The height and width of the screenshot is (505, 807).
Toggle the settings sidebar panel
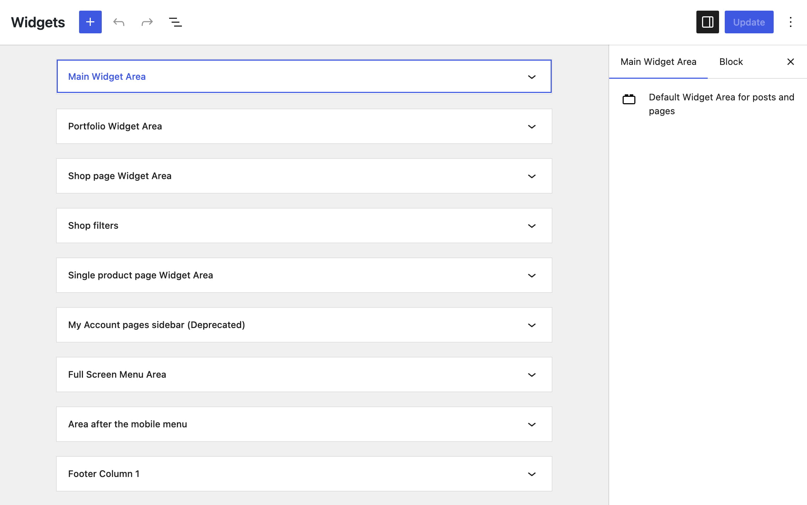pyautogui.click(x=707, y=22)
